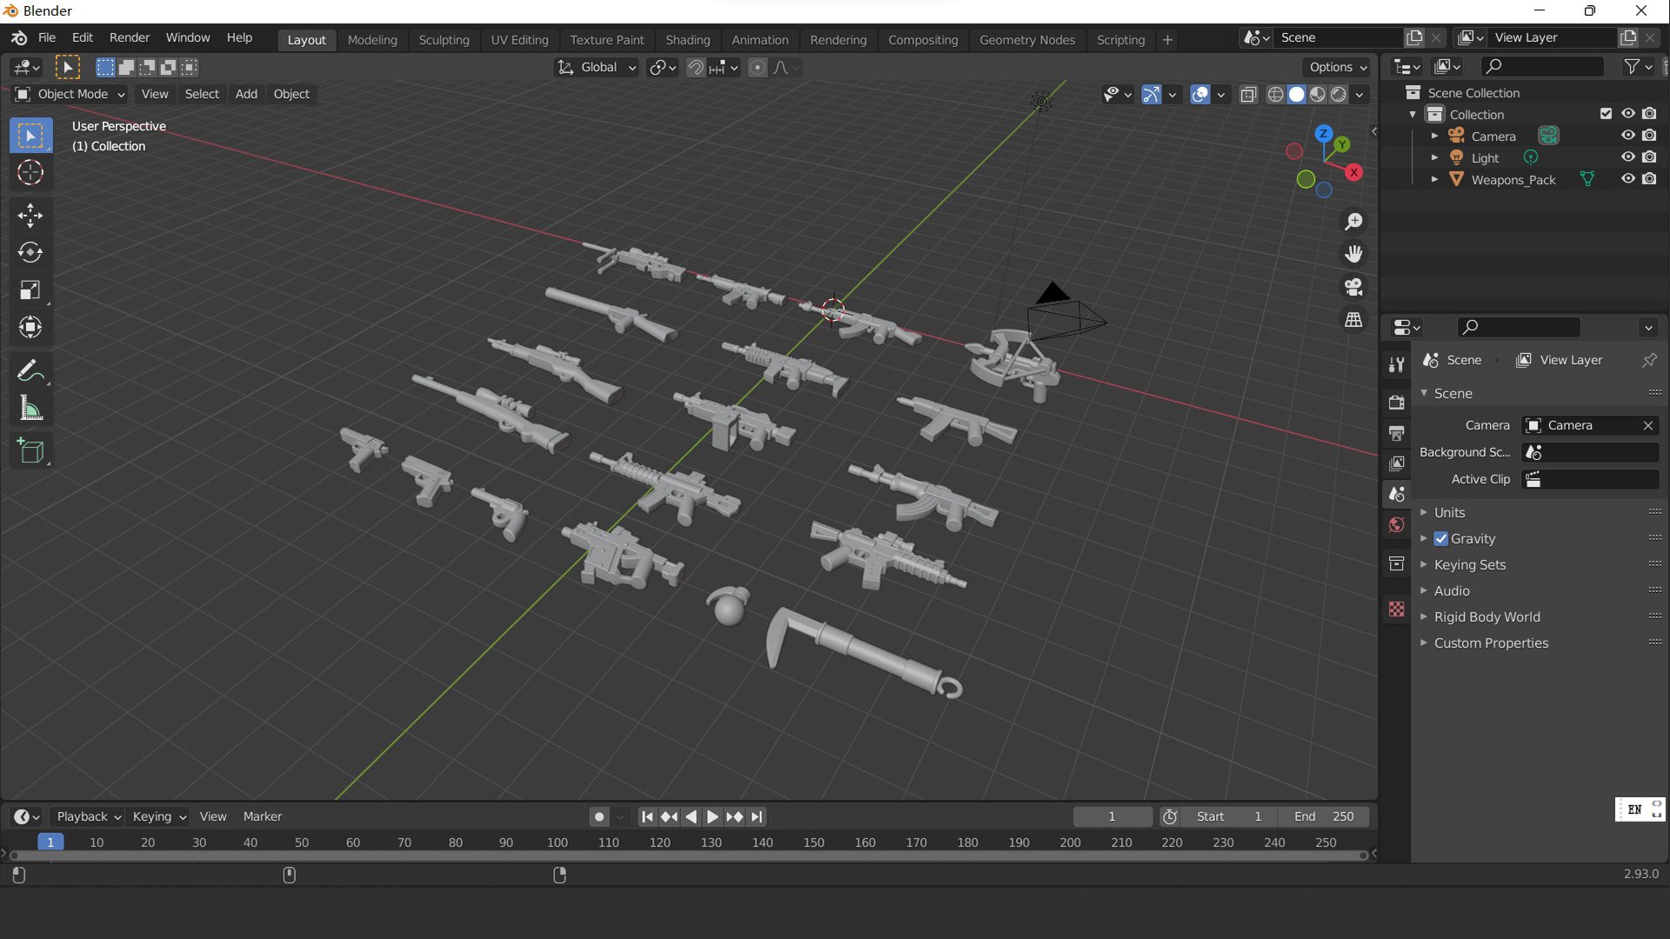
Task: Switch to rendered viewport shading
Action: pyautogui.click(x=1339, y=94)
